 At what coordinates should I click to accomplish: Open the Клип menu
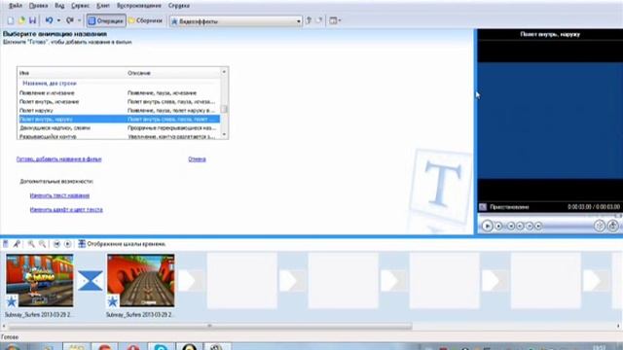click(103, 6)
